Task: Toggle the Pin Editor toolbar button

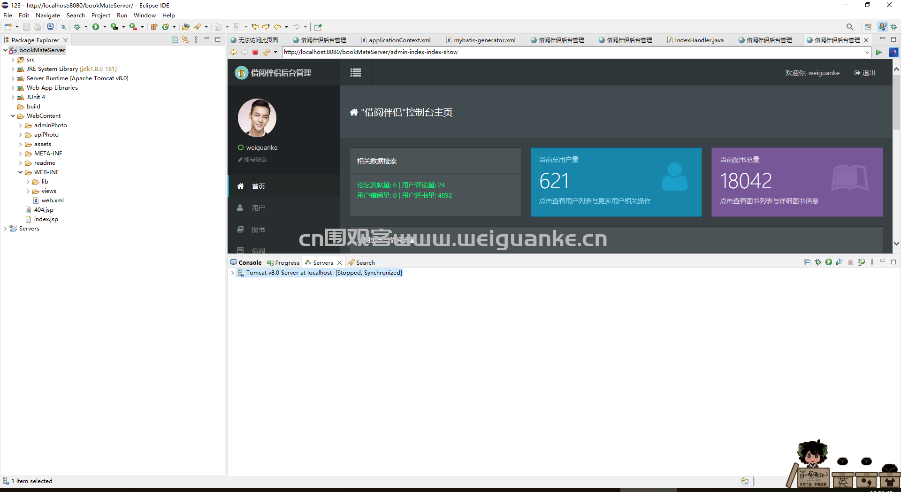Action: (x=318, y=27)
